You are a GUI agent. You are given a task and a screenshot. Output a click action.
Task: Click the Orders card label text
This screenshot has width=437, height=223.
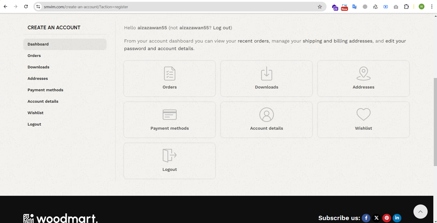(170, 87)
